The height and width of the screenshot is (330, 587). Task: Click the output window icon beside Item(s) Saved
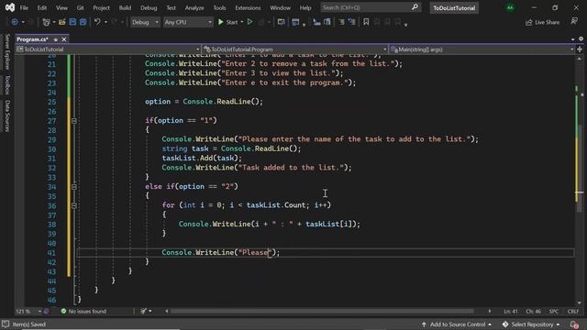coord(6,324)
